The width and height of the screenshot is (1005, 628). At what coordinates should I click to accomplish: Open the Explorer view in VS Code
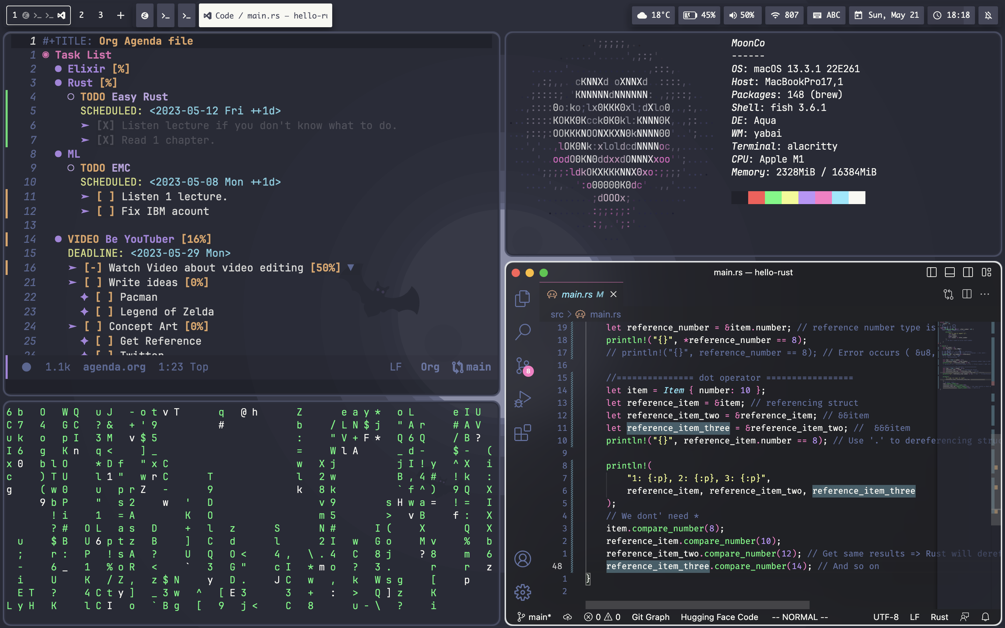pos(522,298)
